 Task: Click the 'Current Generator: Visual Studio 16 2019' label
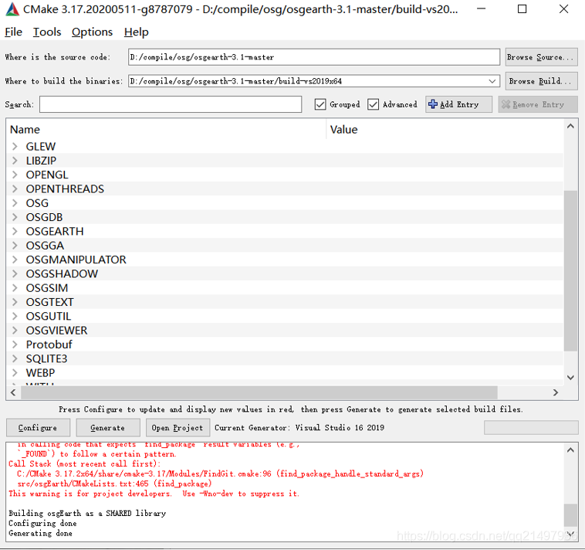[299, 427]
